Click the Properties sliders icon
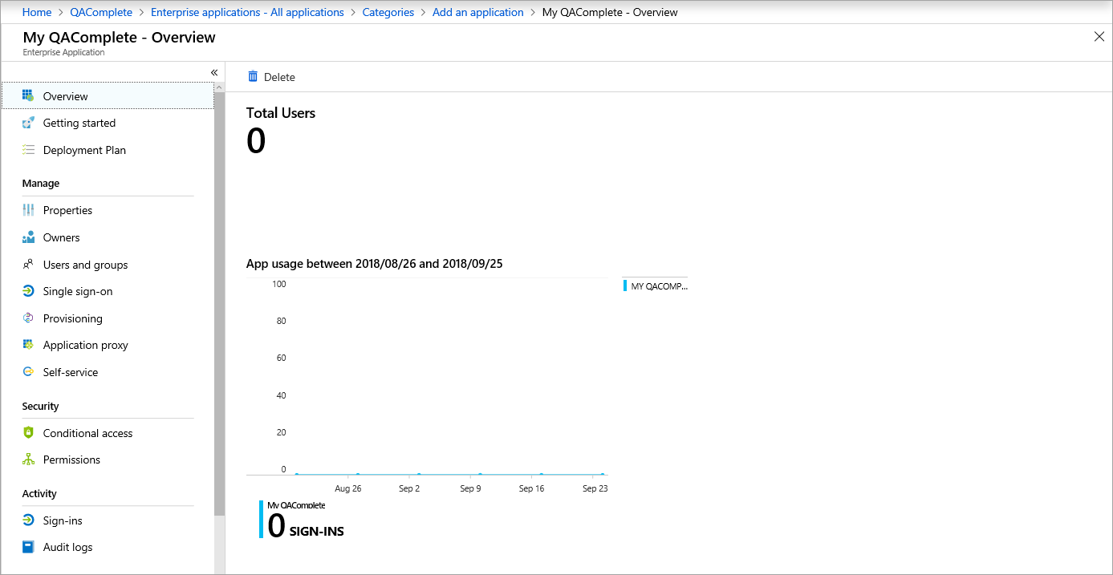The height and width of the screenshot is (575, 1113). [28, 210]
